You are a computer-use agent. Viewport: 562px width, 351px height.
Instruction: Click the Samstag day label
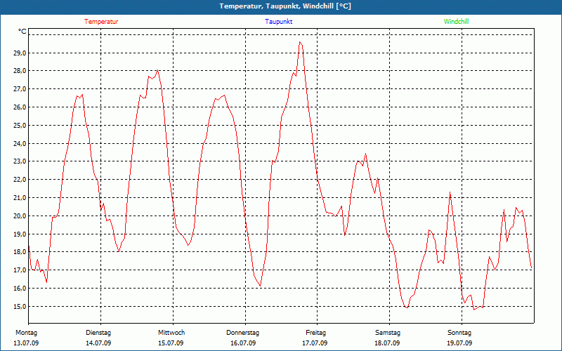click(x=388, y=333)
